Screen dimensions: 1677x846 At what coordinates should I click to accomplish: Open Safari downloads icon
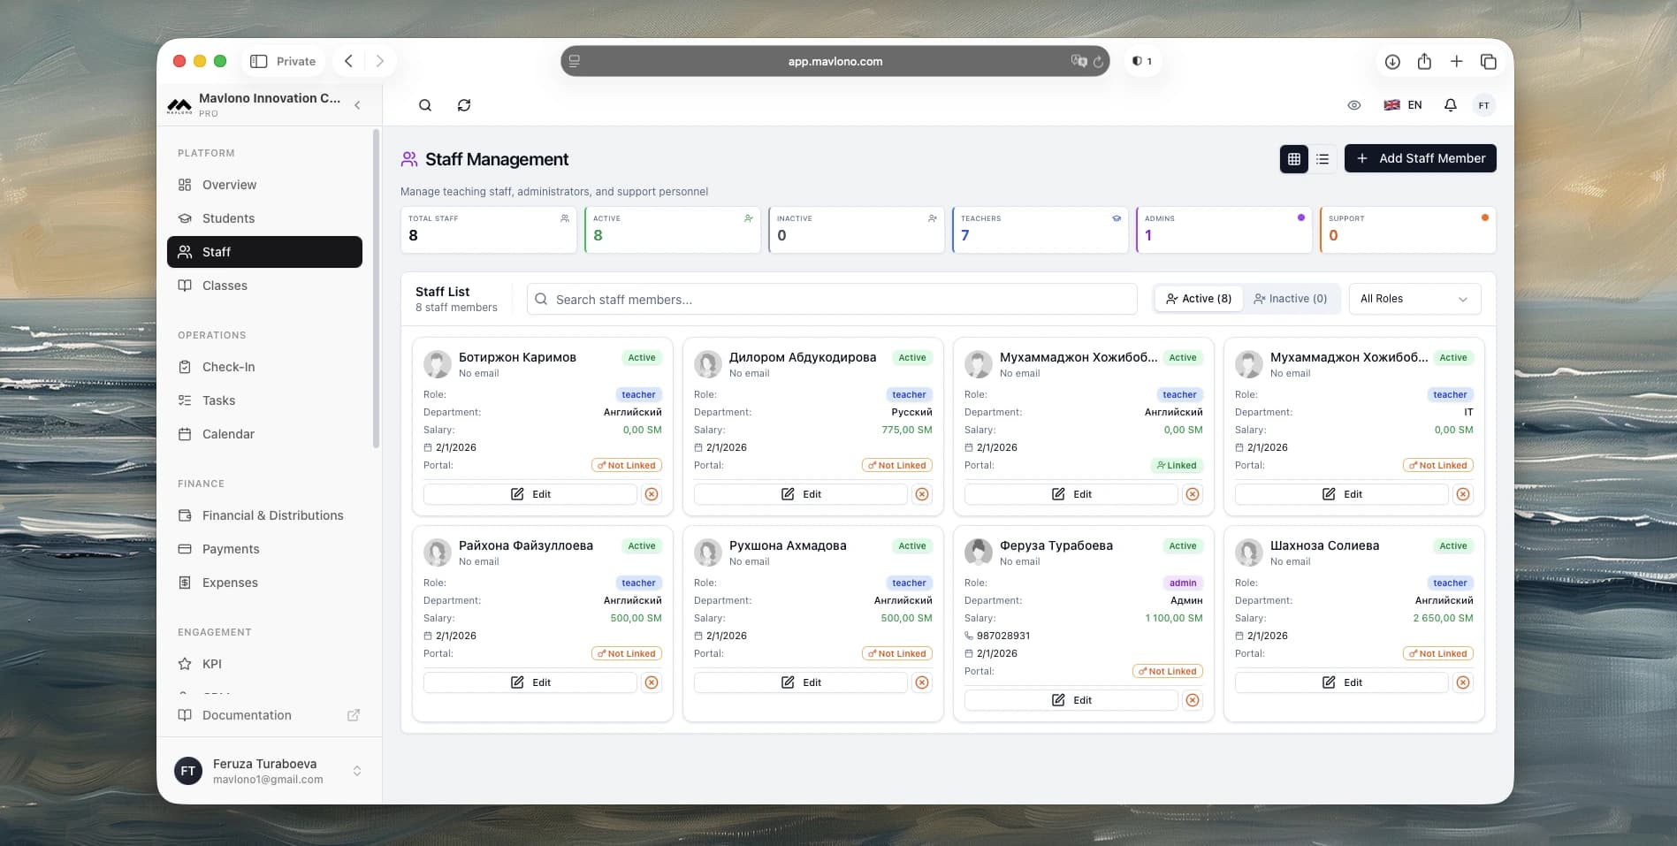click(x=1392, y=61)
